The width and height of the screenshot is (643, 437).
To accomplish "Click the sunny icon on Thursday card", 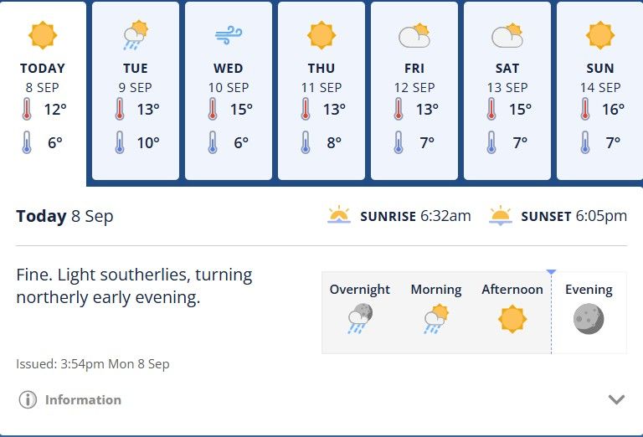I will pyautogui.click(x=321, y=35).
